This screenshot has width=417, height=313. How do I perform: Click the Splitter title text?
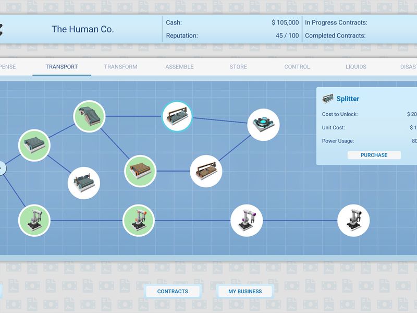click(x=348, y=99)
